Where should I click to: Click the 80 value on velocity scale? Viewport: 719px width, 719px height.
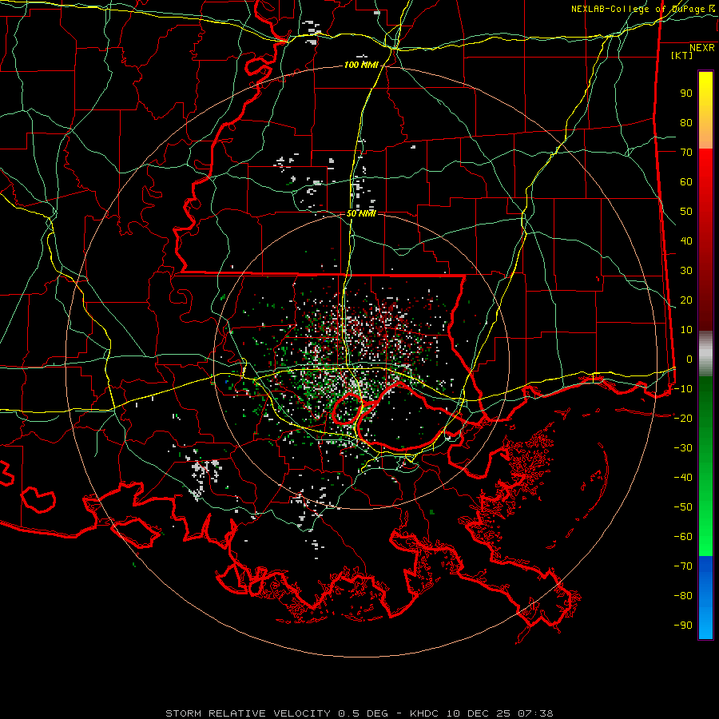686,123
